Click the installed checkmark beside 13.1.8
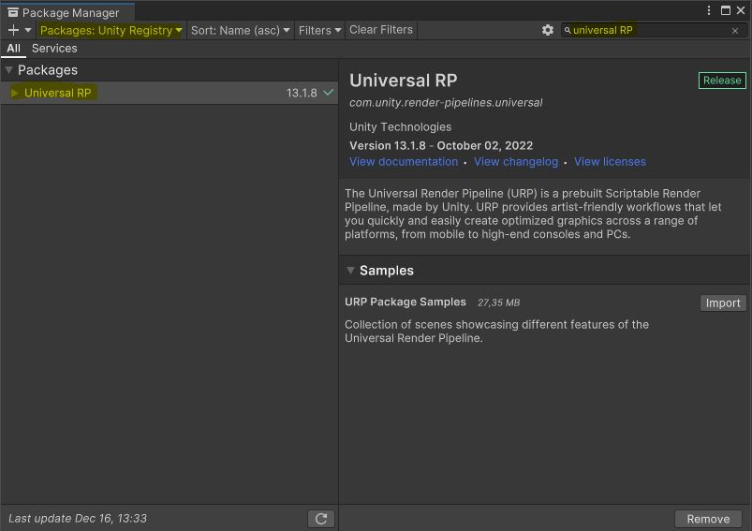Image resolution: width=752 pixels, height=531 pixels. coord(328,93)
